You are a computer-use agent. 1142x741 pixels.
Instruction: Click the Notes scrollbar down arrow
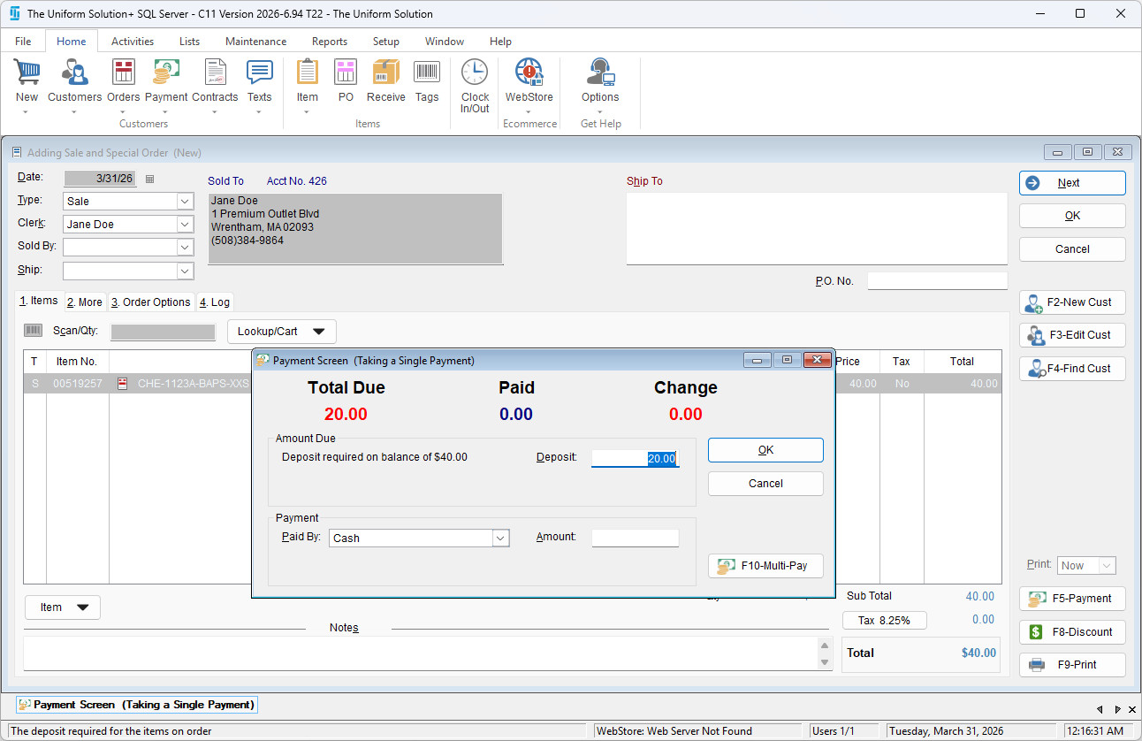[x=825, y=662]
